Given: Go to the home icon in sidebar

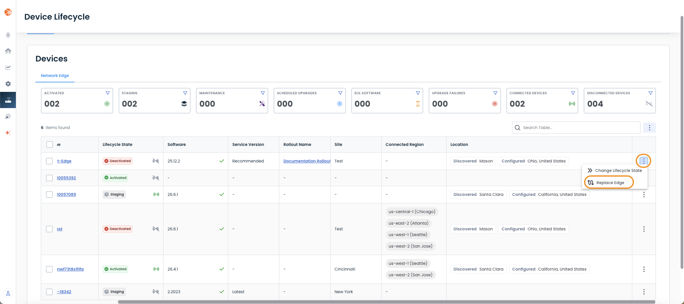Looking at the screenshot, I should click(x=8, y=51).
